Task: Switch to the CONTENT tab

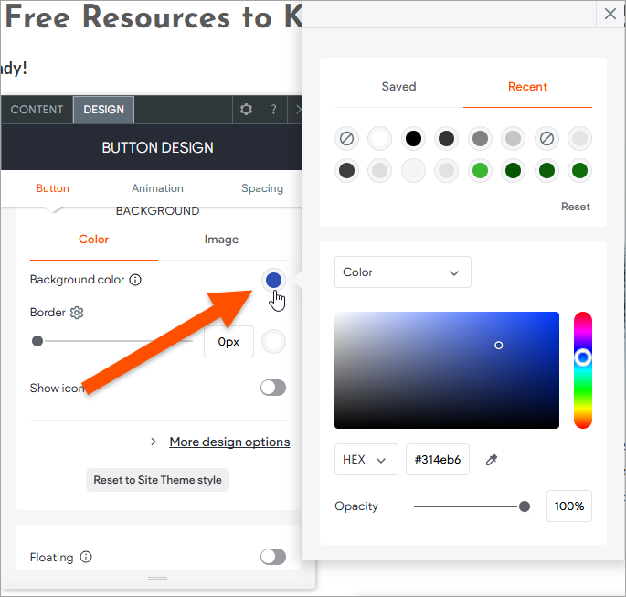Action: point(37,110)
